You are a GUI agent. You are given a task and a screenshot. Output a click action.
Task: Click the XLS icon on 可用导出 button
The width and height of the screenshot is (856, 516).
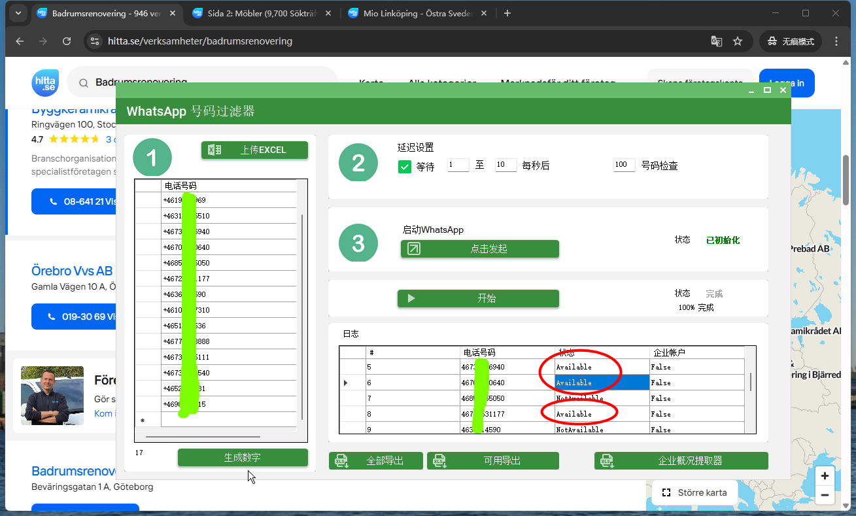pos(439,461)
